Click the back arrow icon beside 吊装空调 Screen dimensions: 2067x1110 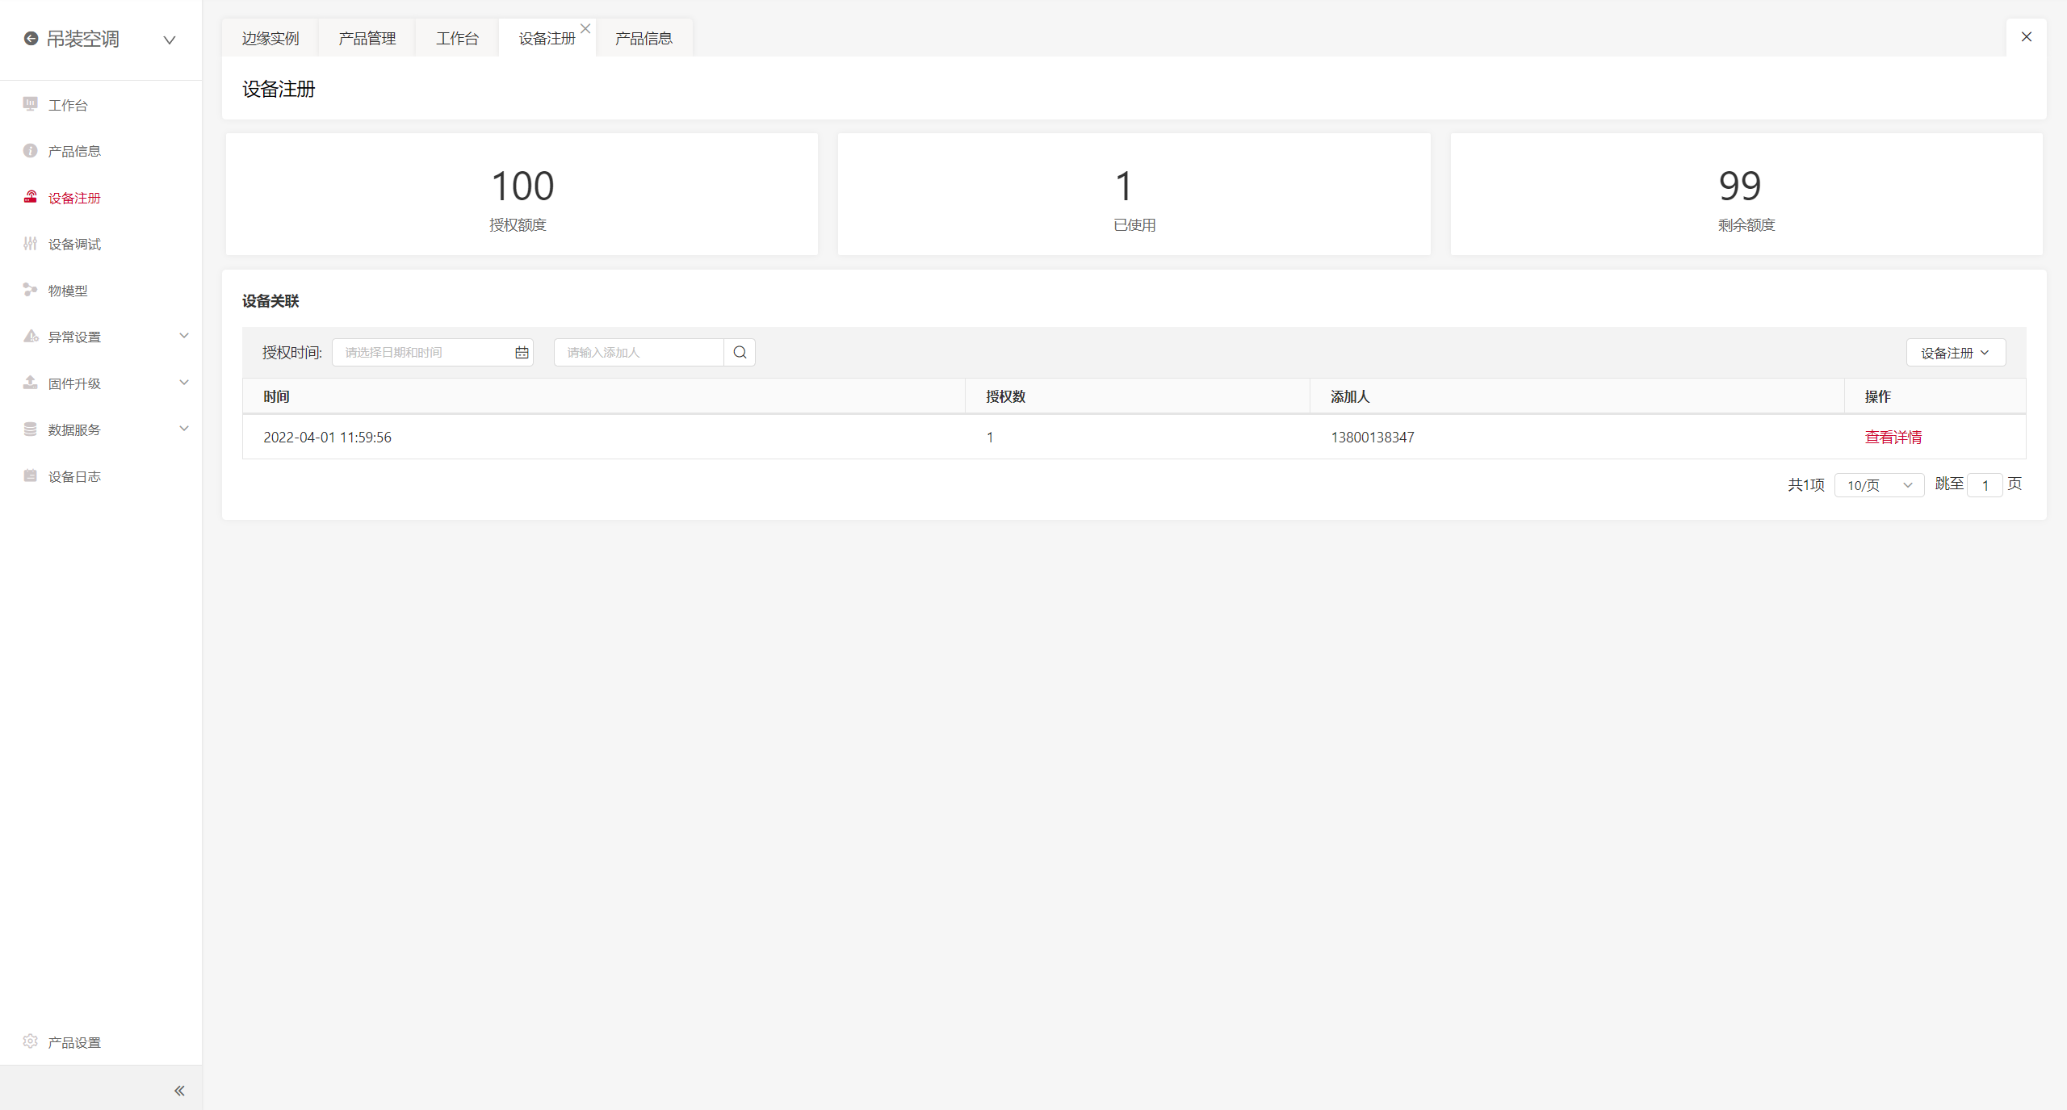click(31, 38)
